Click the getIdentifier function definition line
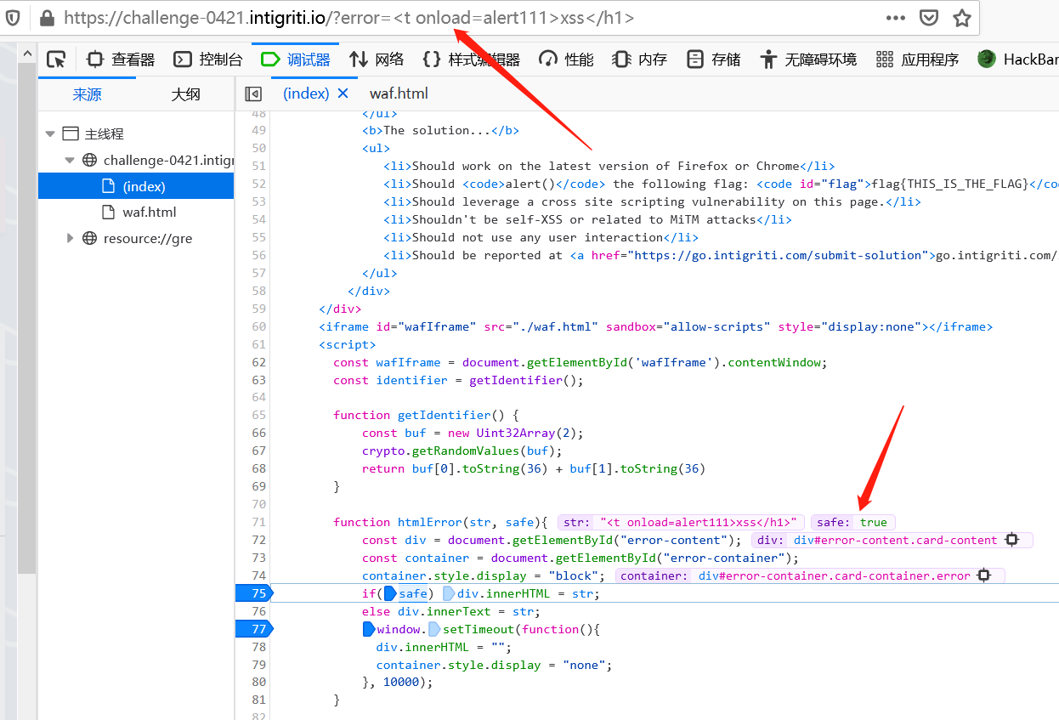 (425, 416)
